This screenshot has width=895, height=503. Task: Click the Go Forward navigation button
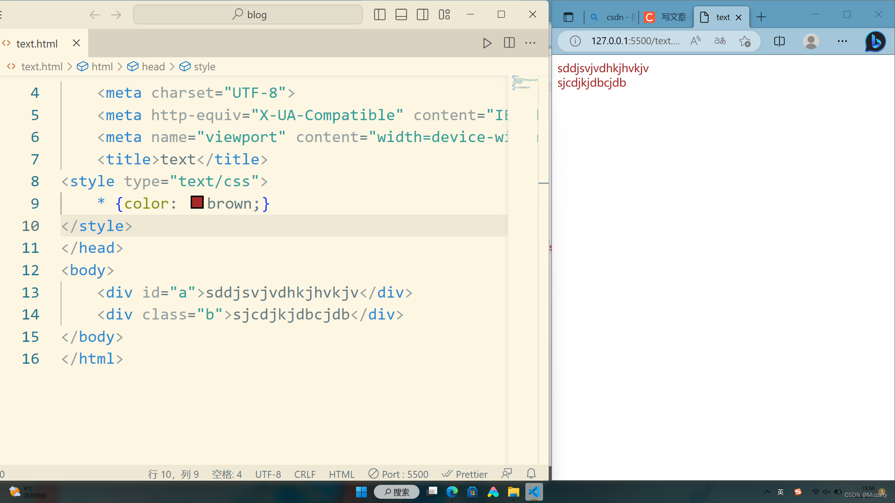[116, 14]
